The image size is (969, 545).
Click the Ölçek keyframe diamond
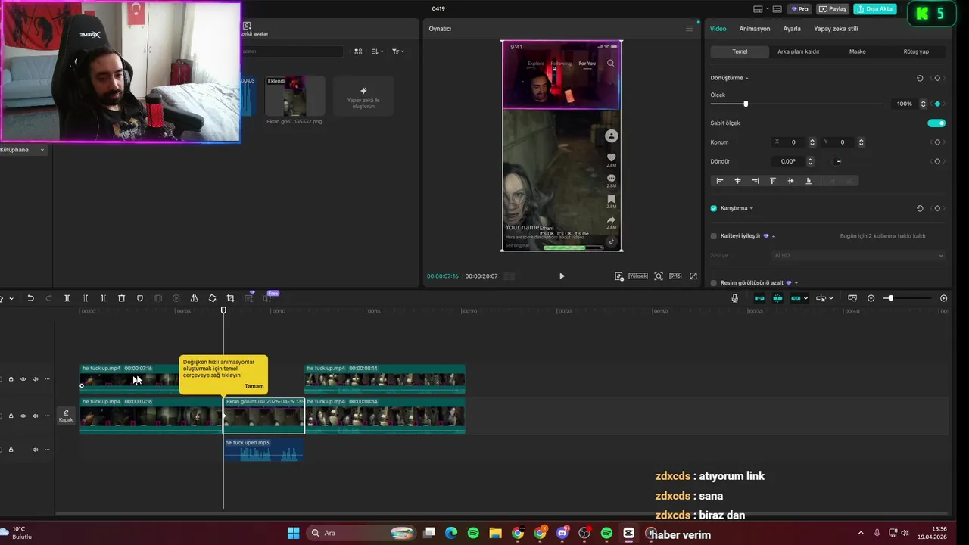(x=937, y=104)
